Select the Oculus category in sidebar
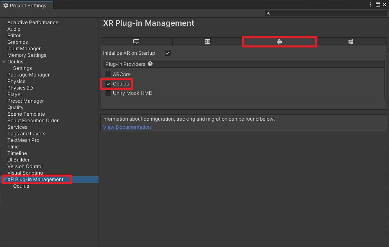This screenshot has height=247, width=389. (16, 62)
